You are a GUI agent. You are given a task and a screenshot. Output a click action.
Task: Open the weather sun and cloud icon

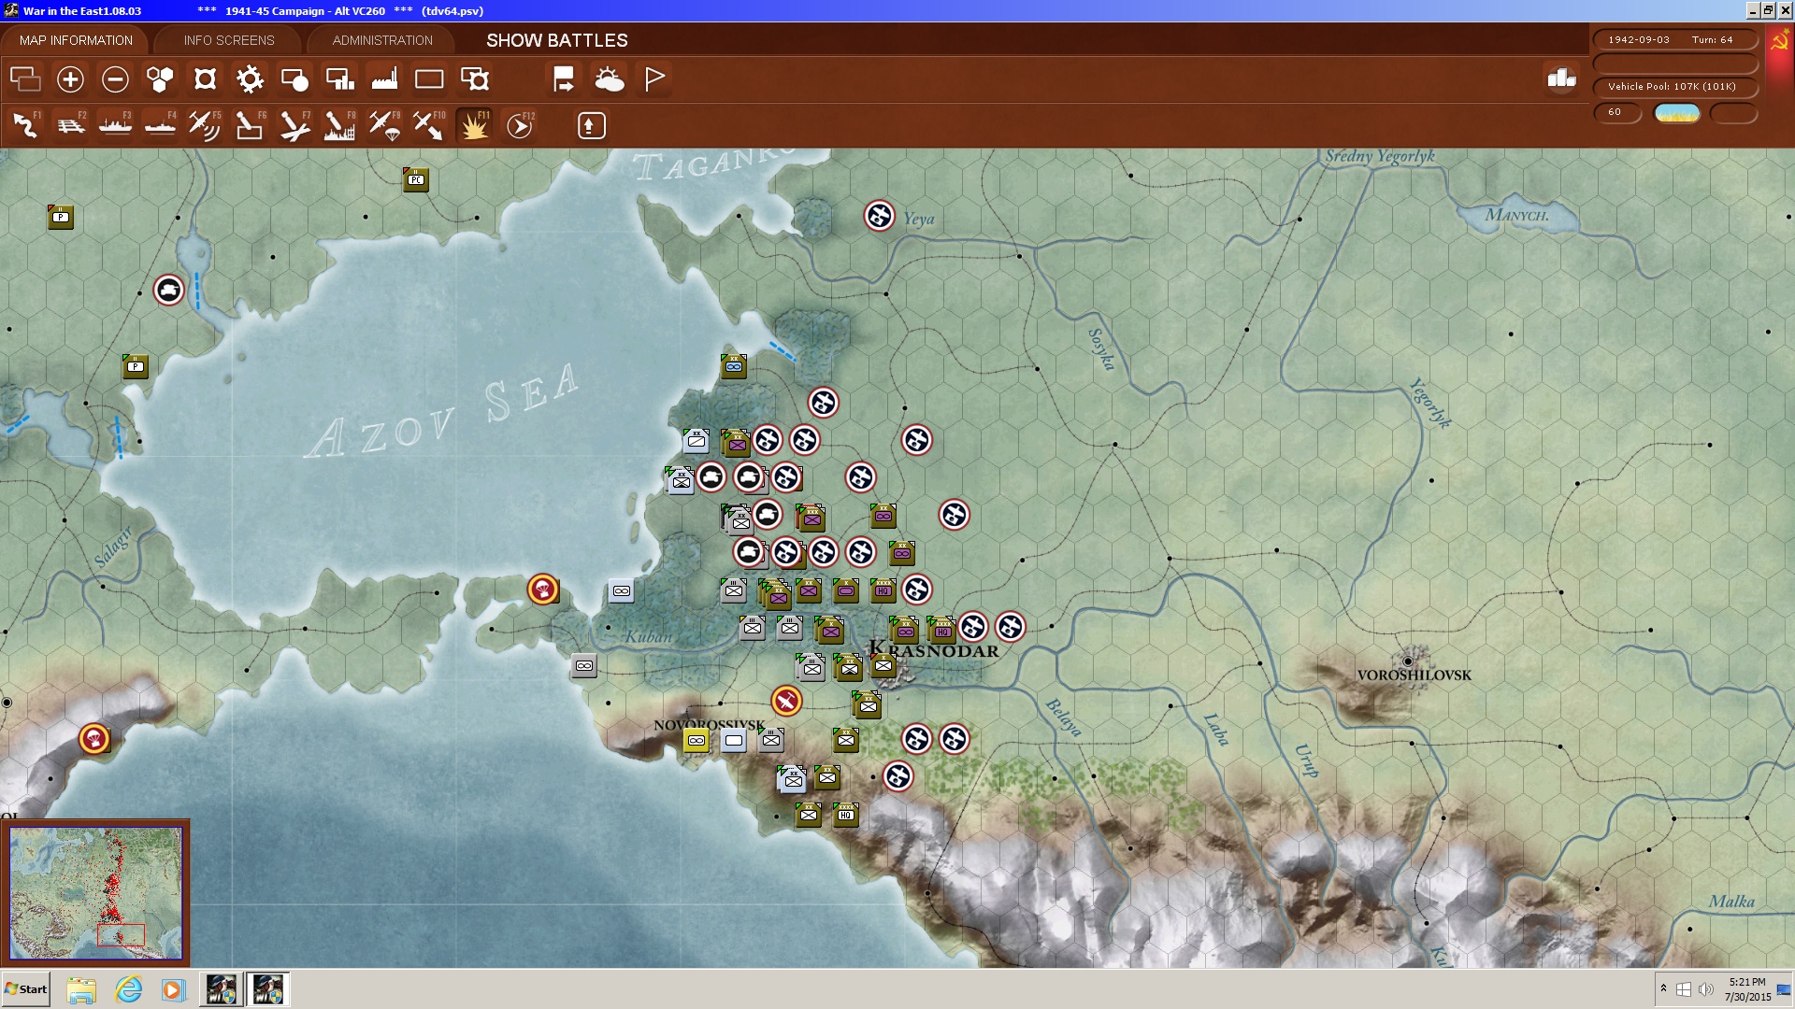click(609, 79)
